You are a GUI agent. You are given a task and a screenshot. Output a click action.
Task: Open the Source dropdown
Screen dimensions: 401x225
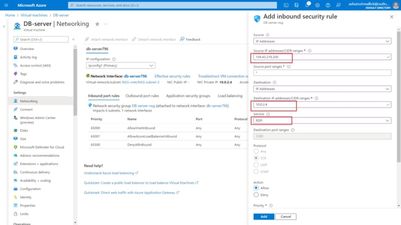tap(322, 41)
